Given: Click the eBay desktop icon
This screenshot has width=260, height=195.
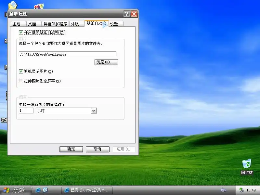Looking at the screenshot, I should click(39, 6).
